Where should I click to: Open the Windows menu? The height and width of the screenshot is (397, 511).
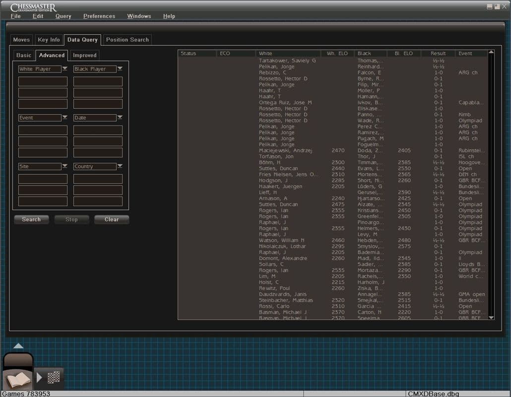pos(139,16)
